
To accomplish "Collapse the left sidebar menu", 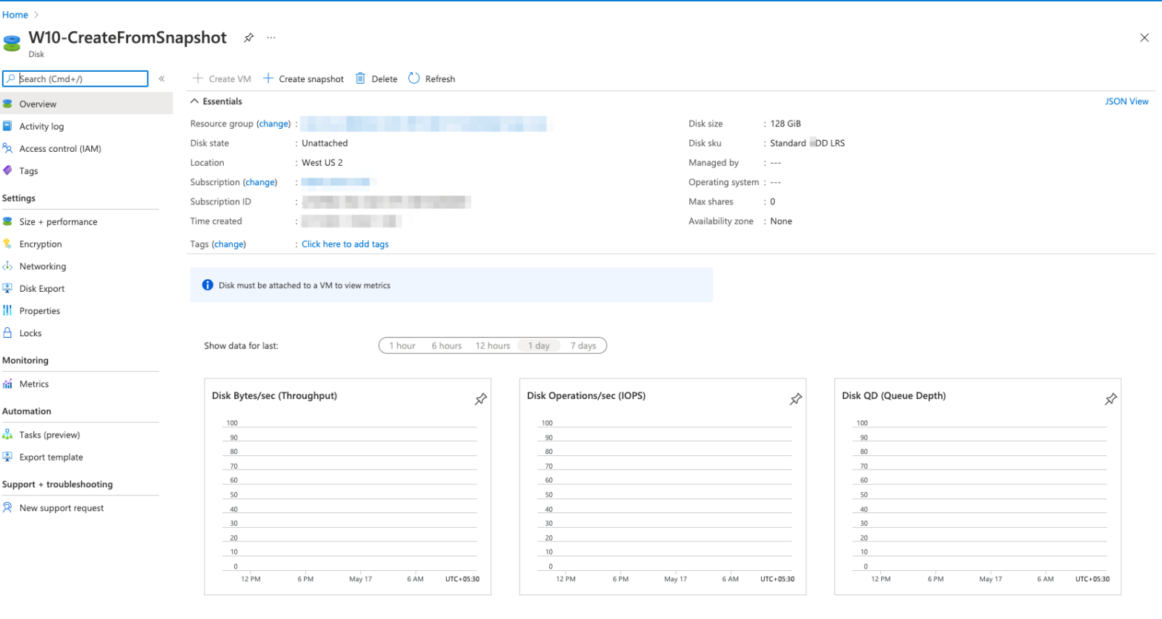I will [162, 78].
